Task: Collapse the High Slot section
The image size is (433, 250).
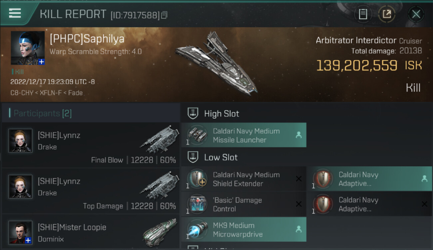Action: [x=193, y=113]
